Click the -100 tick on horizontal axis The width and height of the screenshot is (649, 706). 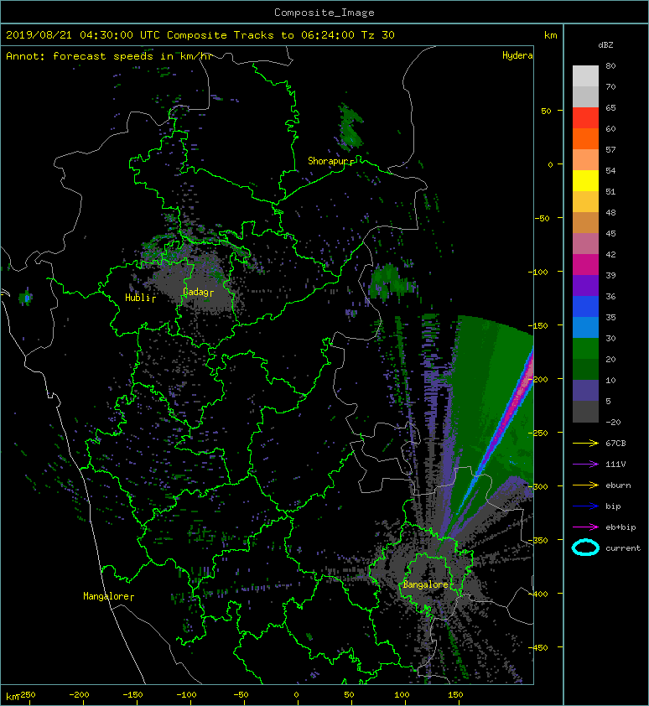coord(186,695)
